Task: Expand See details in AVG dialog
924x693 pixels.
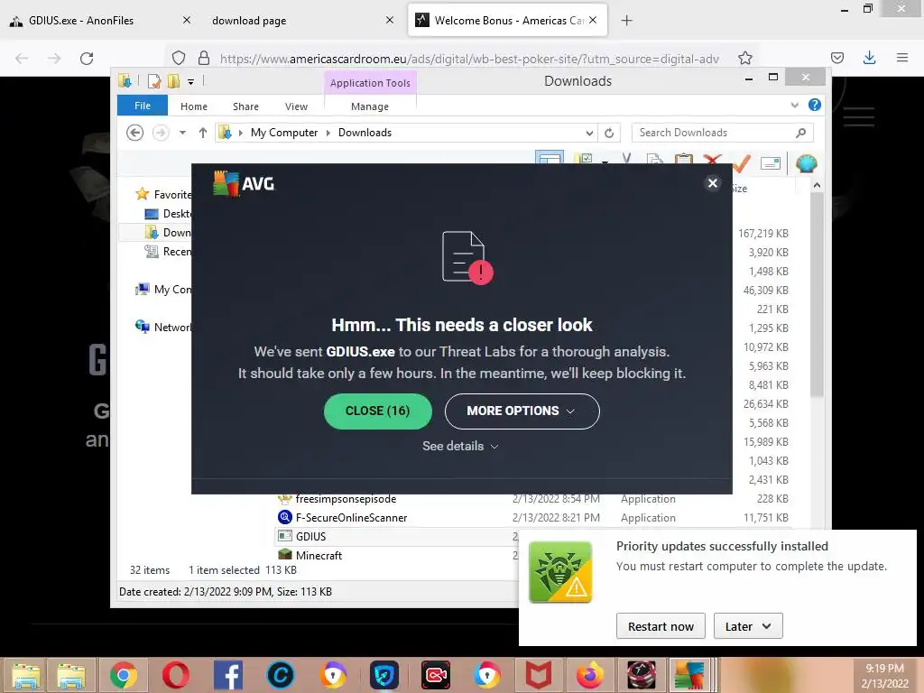Action: 460,446
